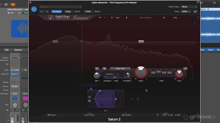Click the FabFilter redo arrow icon
This screenshot has width=220, height=123.
click(104, 17)
